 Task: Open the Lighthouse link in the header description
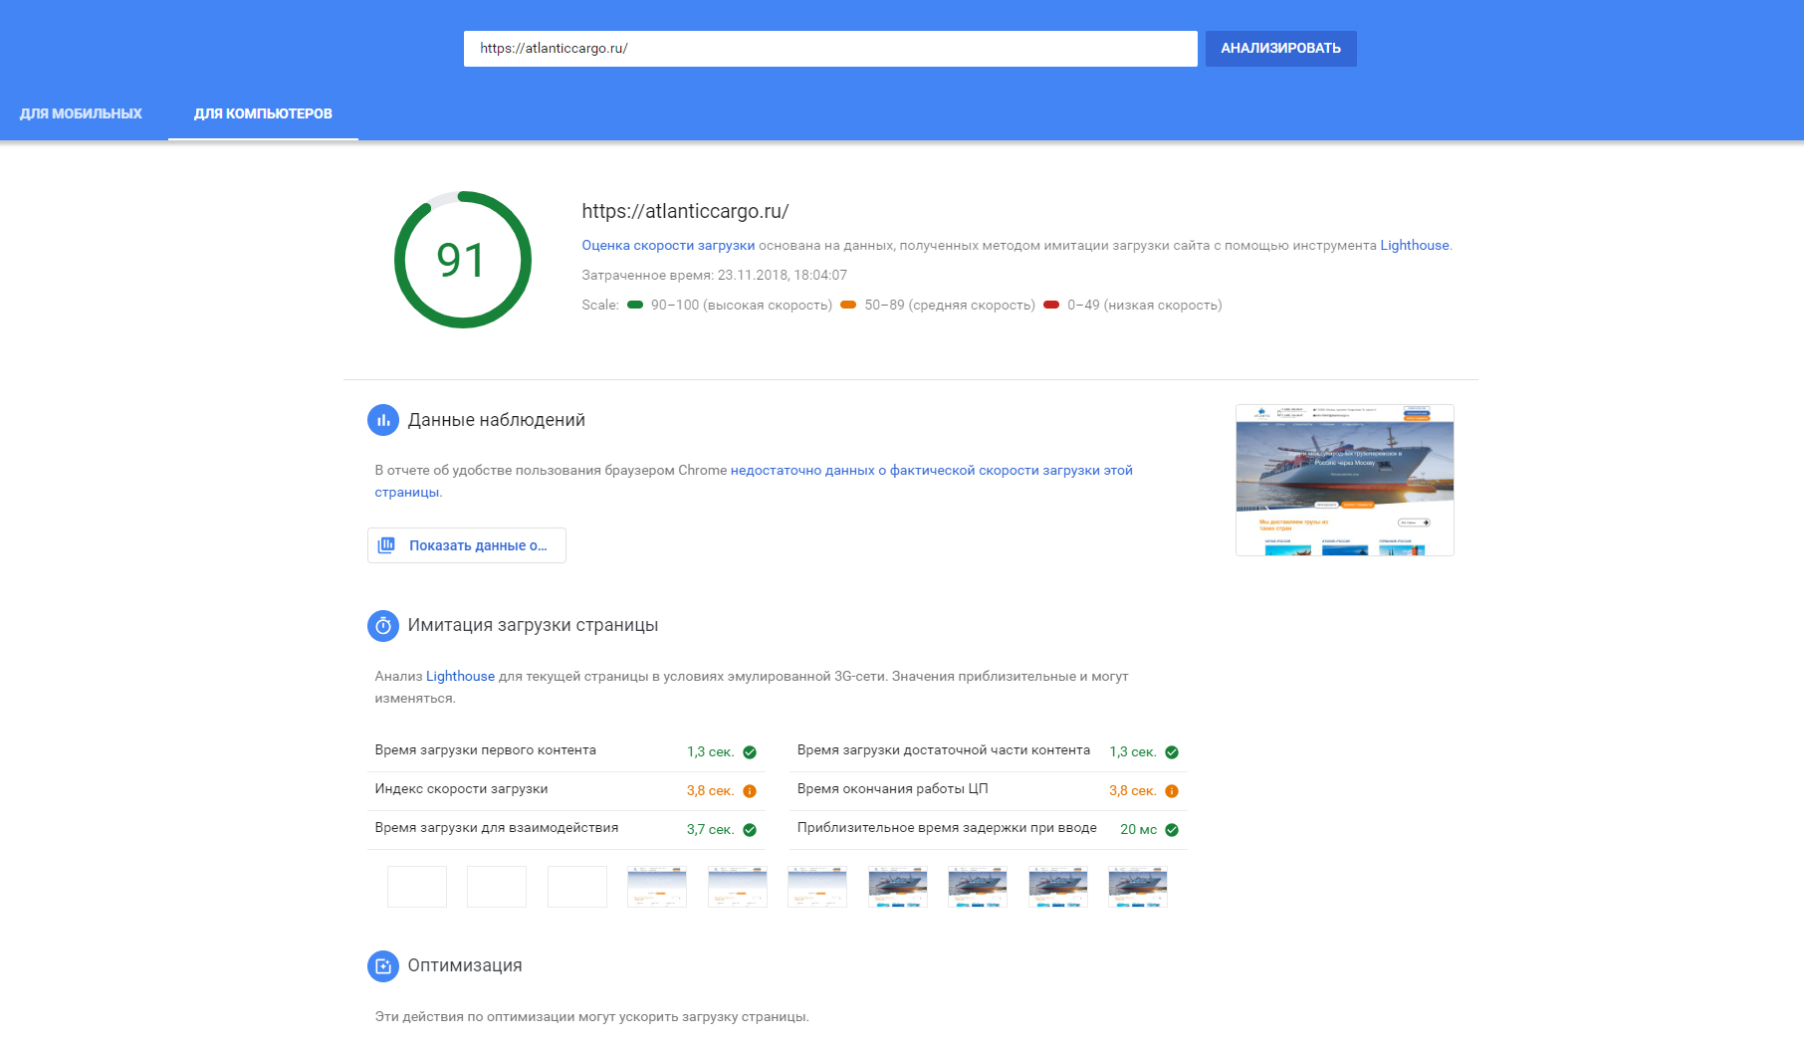1414,246
